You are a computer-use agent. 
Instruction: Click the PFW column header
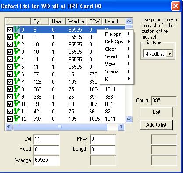pos(94,21)
